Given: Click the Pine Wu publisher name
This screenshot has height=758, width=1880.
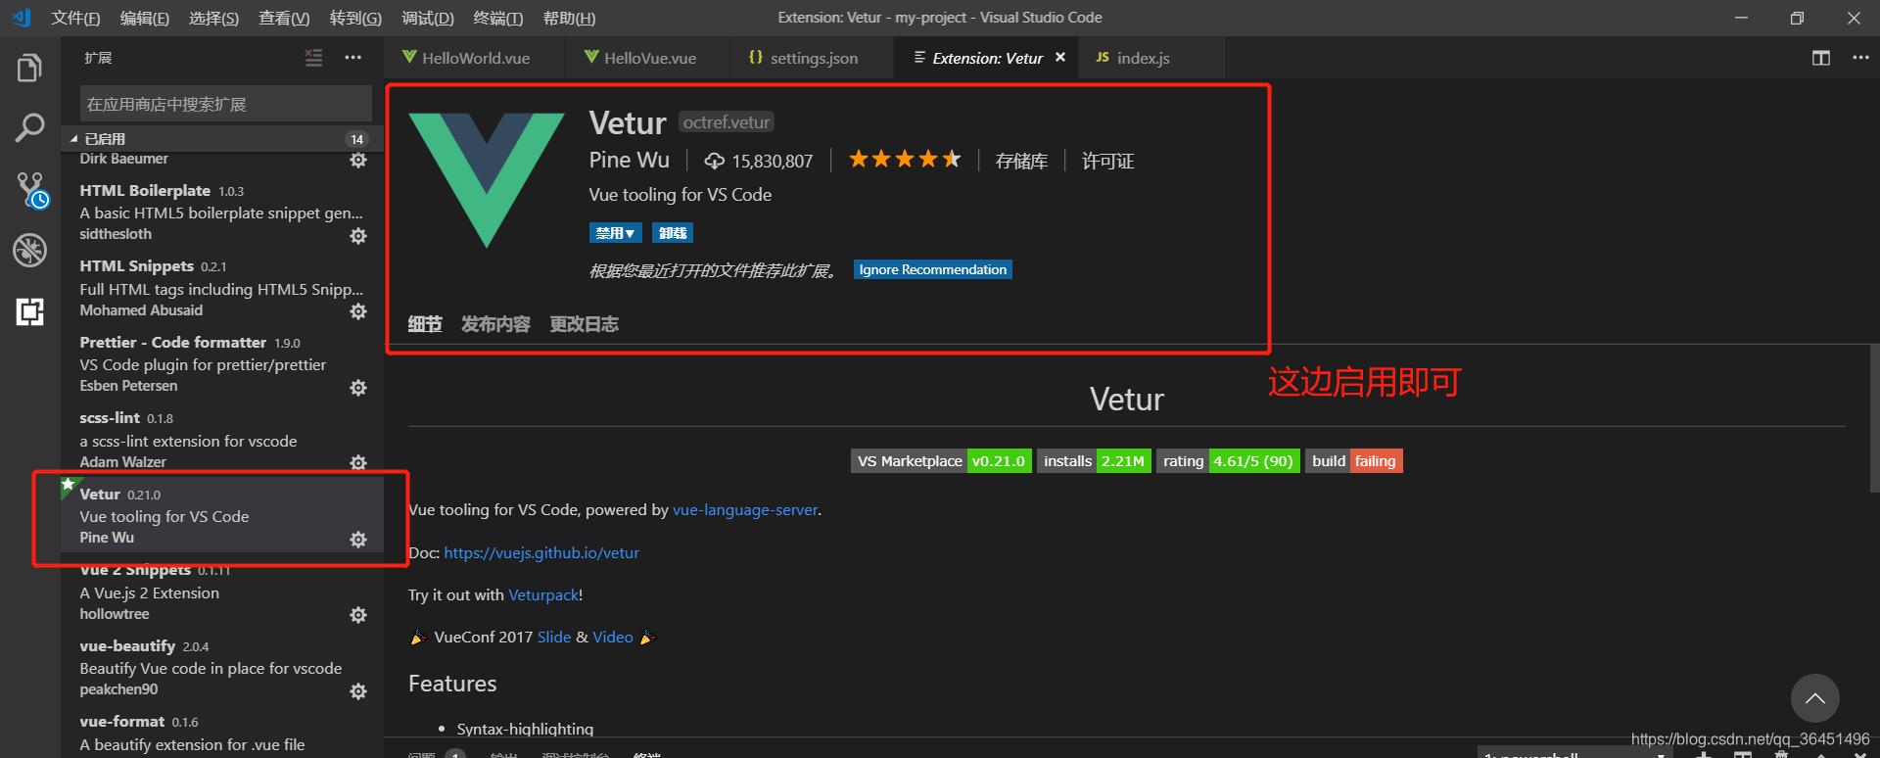Looking at the screenshot, I should pos(630,160).
